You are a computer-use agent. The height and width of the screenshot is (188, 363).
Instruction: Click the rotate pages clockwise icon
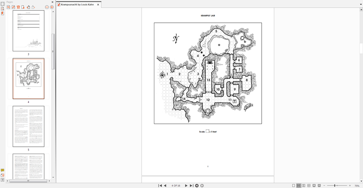(x=13, y=7)
